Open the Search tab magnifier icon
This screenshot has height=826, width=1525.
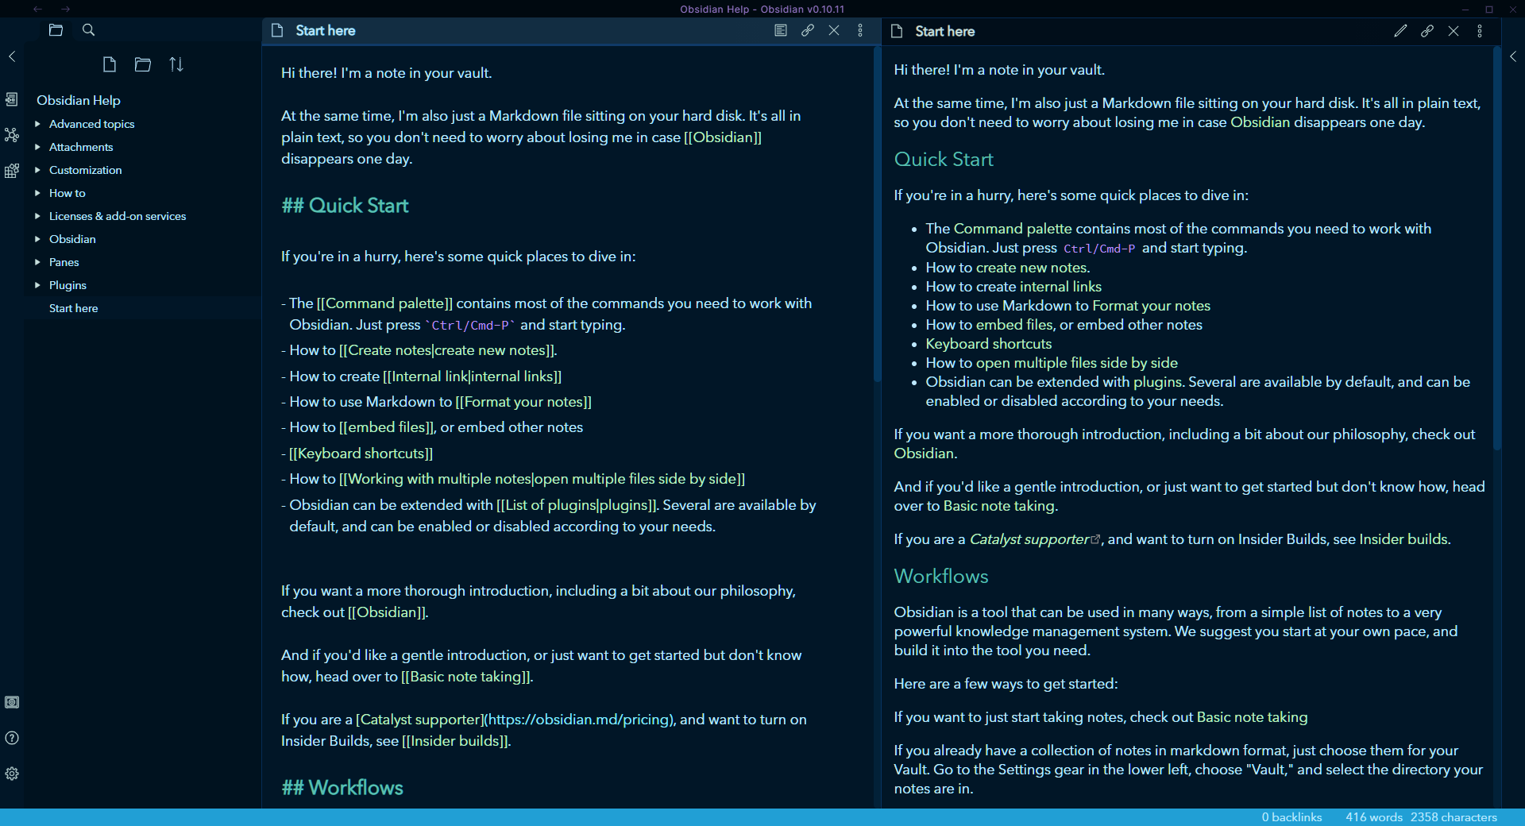click(89, 30)
